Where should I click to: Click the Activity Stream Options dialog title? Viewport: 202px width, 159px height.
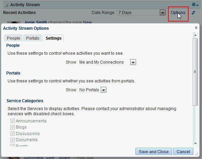click(26, 28)
